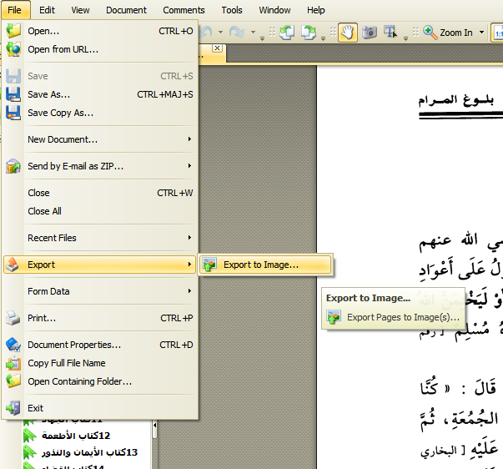The width and height of the screenshot is (503, 469).
Task: Choose Export to Image from submenu
Action: (x=260, y=265)
